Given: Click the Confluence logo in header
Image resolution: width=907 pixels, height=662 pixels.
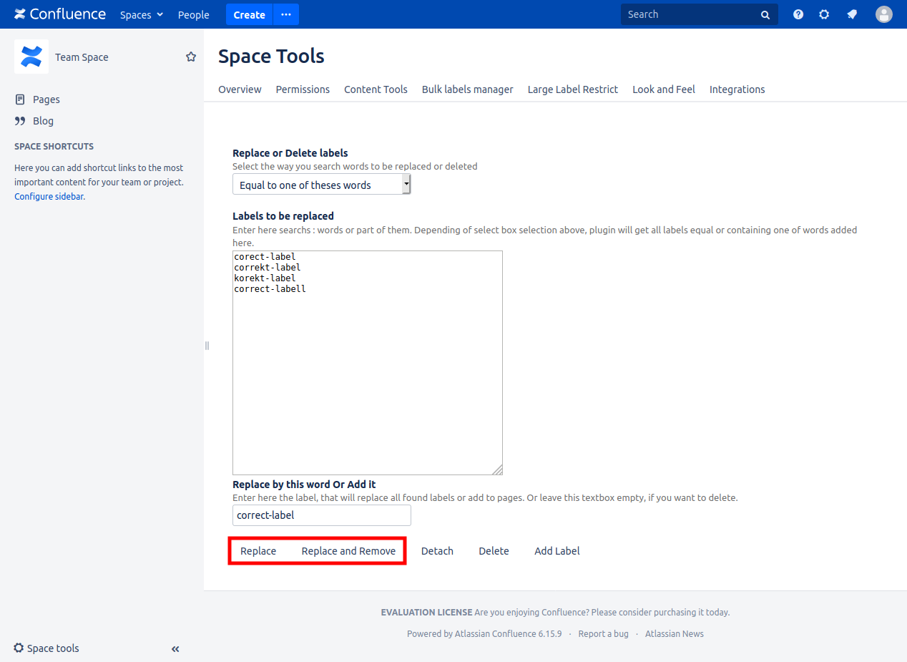Looking at the screenshot, I should click(x=60, y=14).
